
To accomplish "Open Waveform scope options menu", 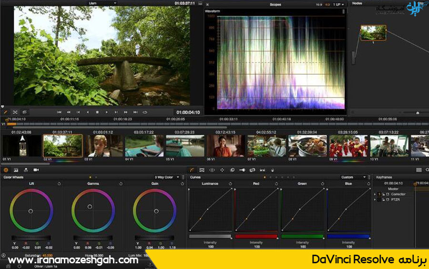I will point(343,11).
